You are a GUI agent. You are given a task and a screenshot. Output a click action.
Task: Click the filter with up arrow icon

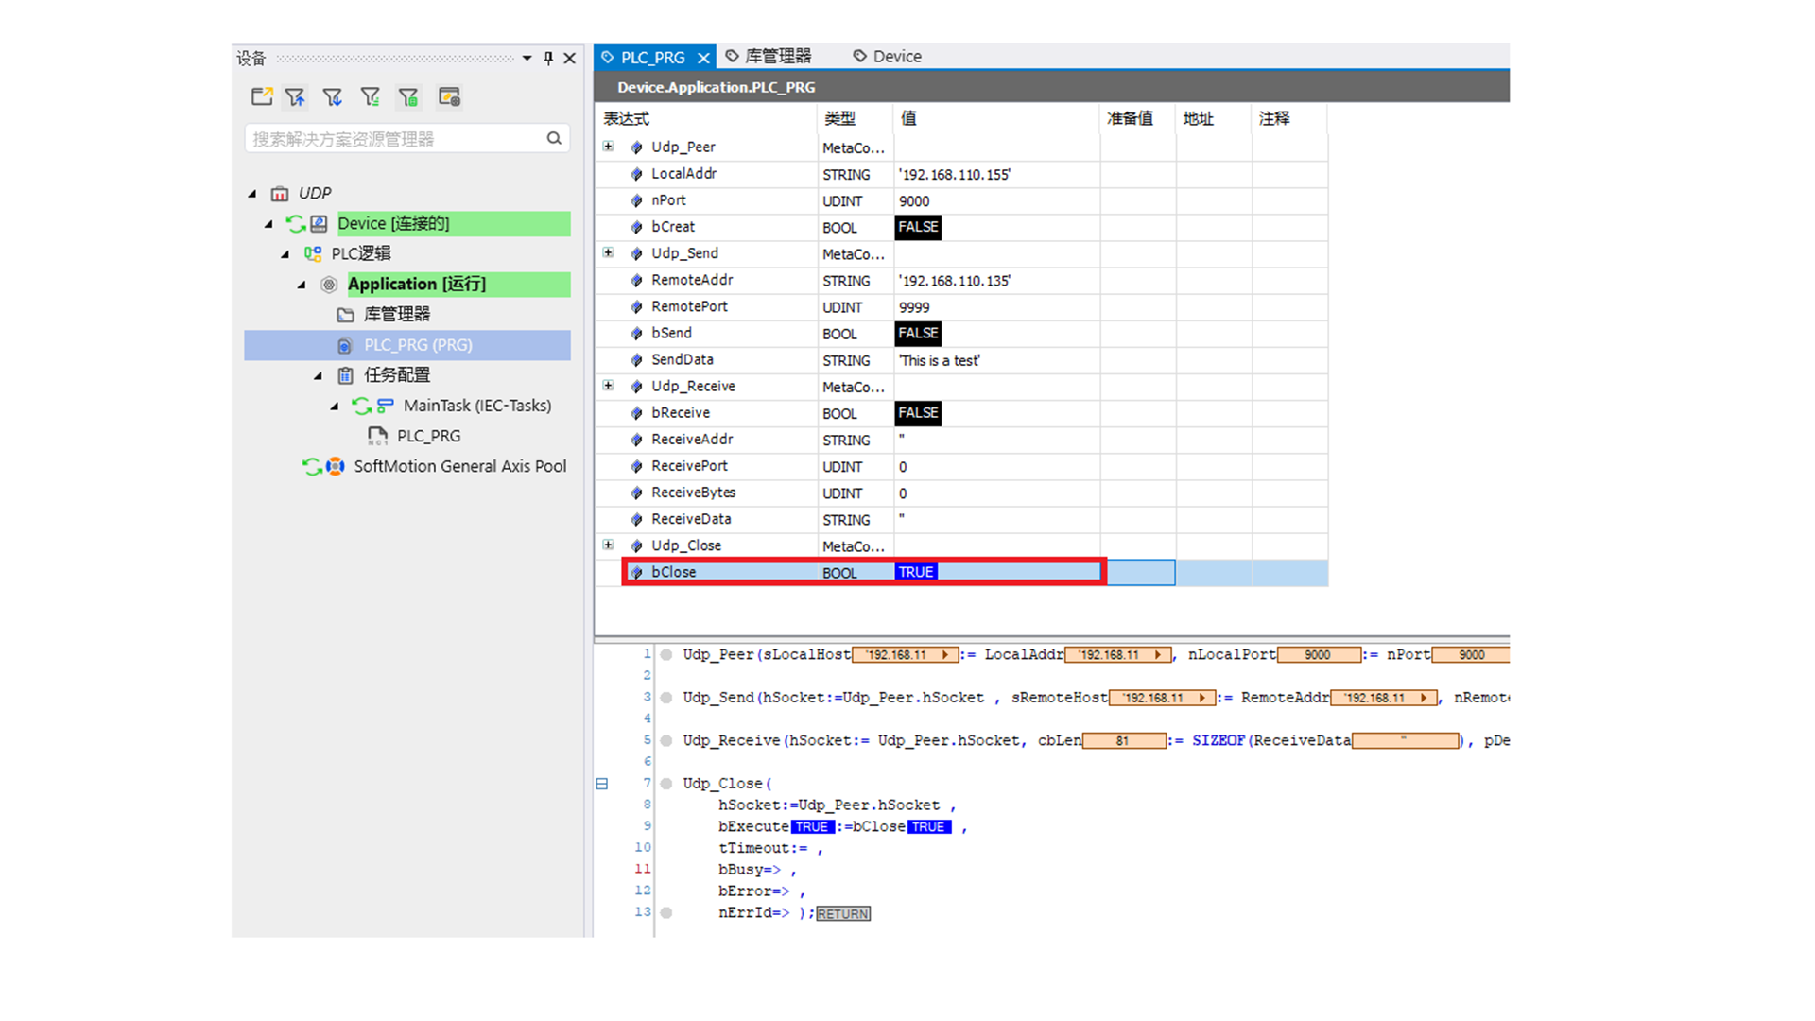click(296, 96)
